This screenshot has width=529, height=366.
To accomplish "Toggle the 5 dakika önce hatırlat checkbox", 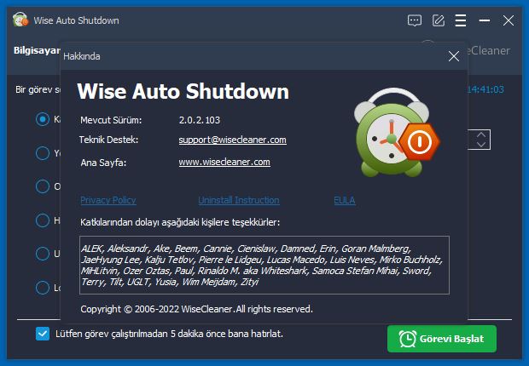I will 43,334.
